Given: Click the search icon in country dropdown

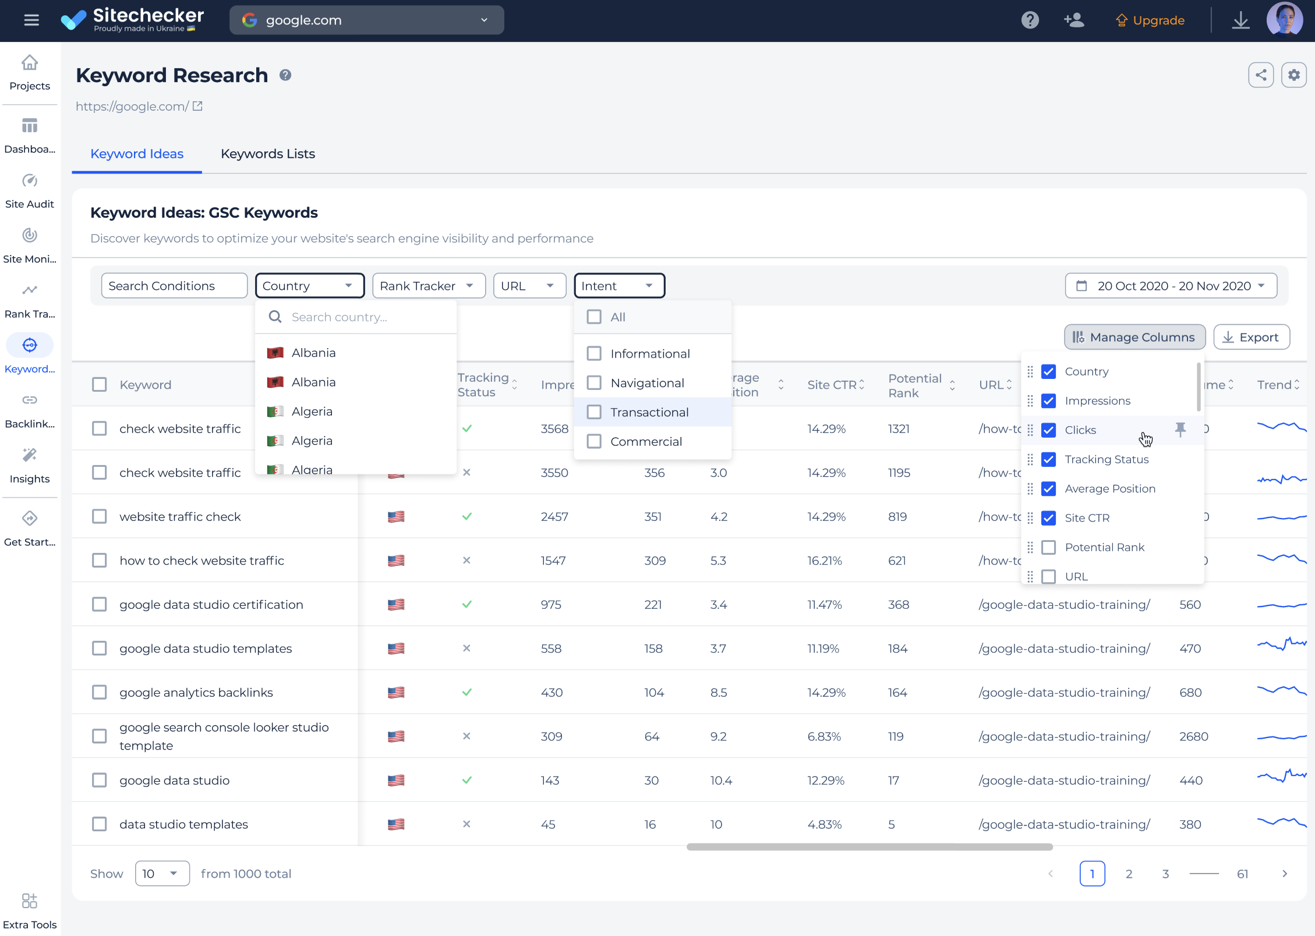Looking at the screenshot, I should tap(275, 317).
